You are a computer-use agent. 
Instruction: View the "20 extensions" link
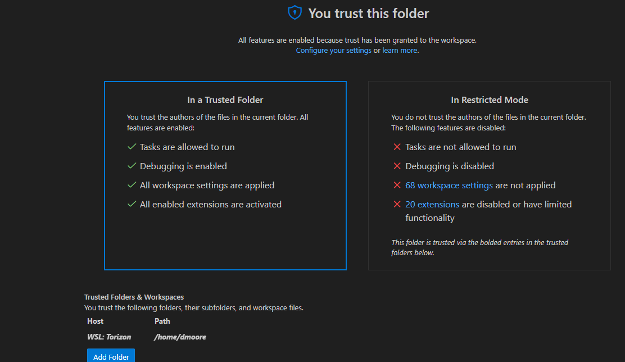tap(432, 205)
